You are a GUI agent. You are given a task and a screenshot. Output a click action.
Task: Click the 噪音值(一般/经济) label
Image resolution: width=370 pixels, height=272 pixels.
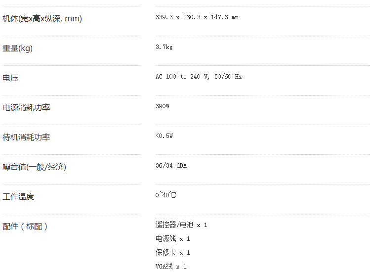pyautogui.click(x=34, y=167)
